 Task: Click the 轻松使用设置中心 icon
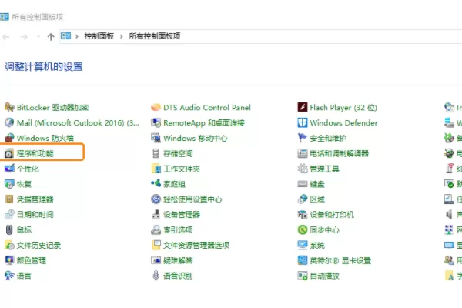(156, 199)
